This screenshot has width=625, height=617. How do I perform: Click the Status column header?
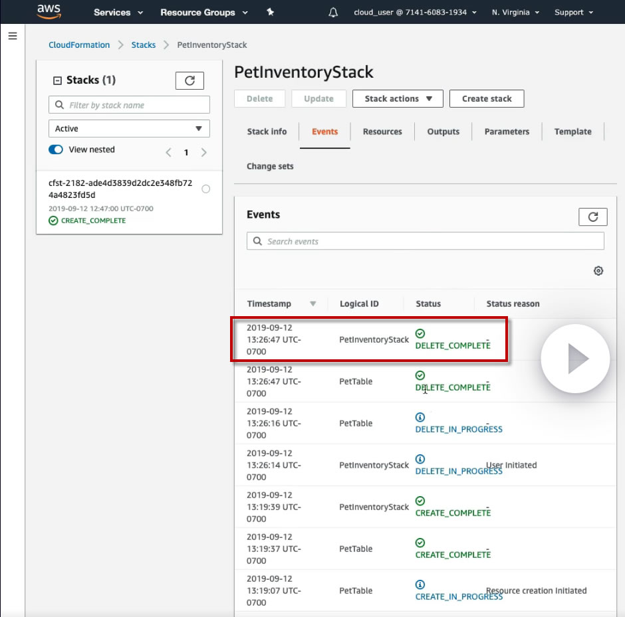pyautogui.click(x=428, y=304)
